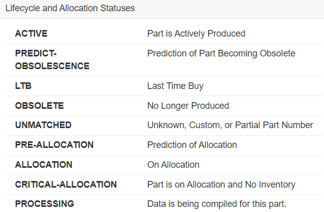324x212 pixels.
Task: Select the OBSOLETE status label
Action: pos(40,106)
